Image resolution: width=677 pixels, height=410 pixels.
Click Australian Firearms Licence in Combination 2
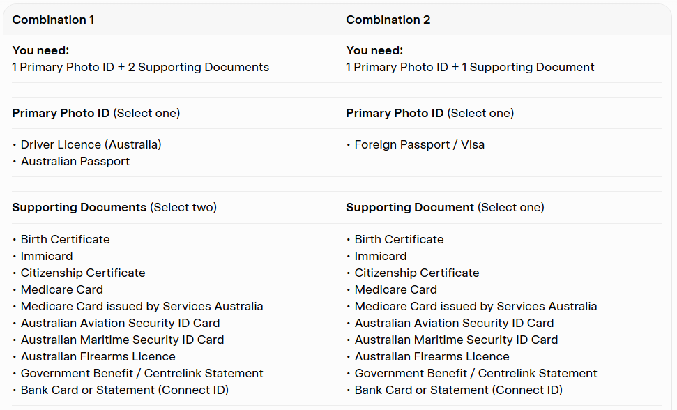pyautogui.click(x=432, y=357)
